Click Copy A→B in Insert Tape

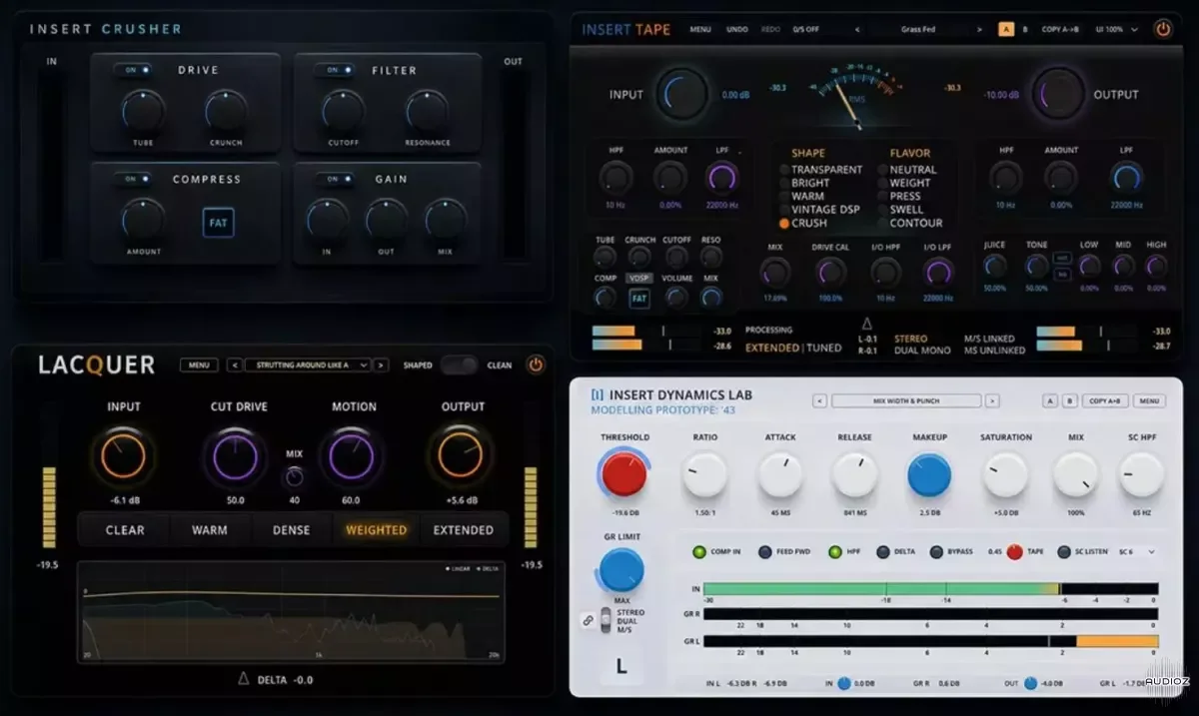click(1062, 30)
